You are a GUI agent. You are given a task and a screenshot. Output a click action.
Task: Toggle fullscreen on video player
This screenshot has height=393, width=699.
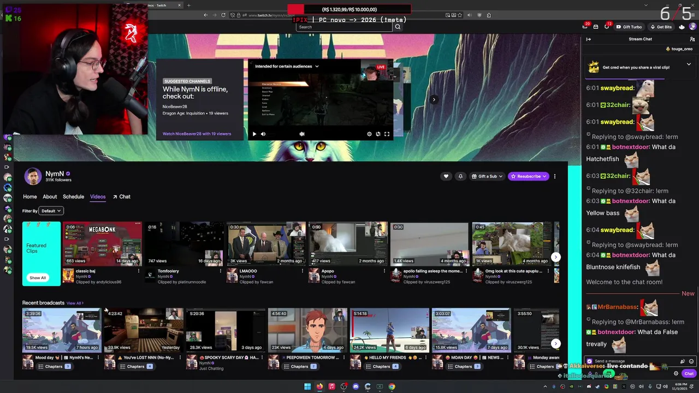pyautogui.click(x=387, y=134)
